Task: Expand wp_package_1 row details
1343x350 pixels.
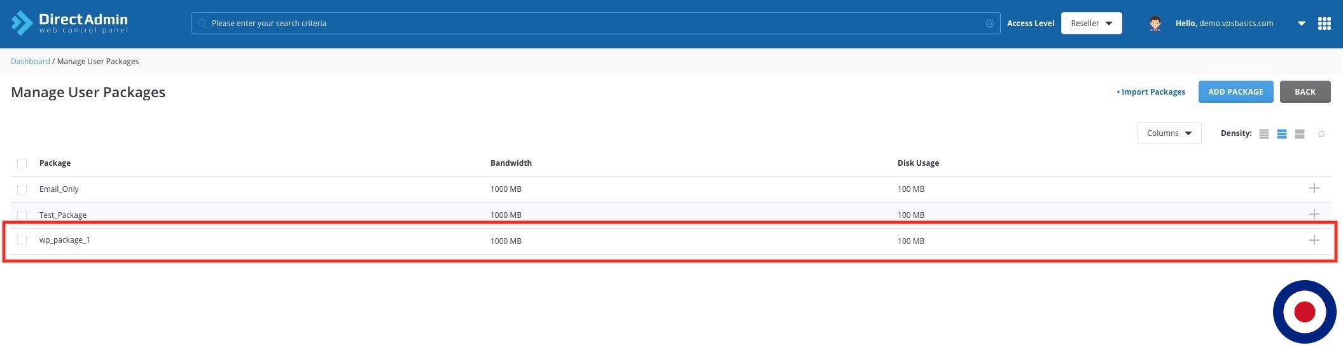Action: [x=1314, y=241]
